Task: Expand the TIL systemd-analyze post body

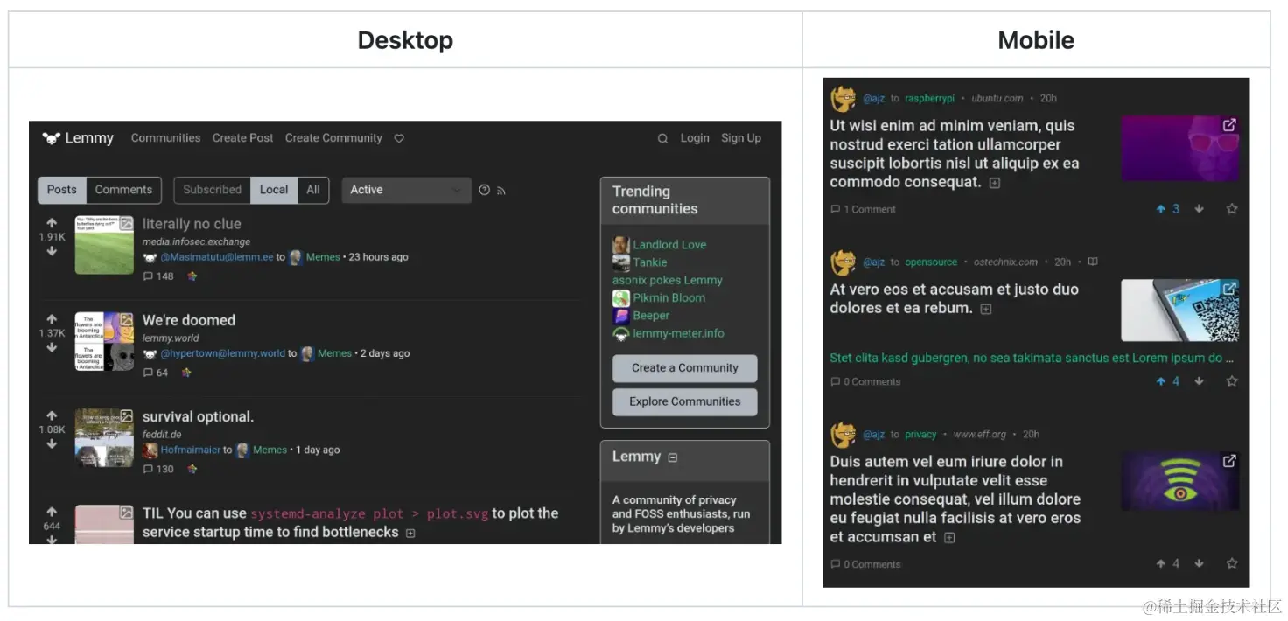Action: point(410,533)
